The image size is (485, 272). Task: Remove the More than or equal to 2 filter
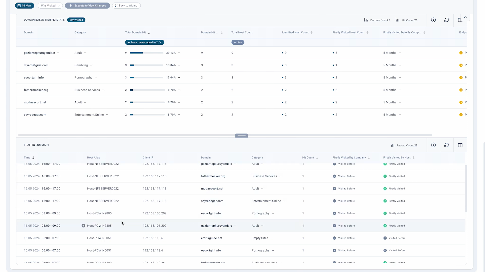click(x=160, y=42)
